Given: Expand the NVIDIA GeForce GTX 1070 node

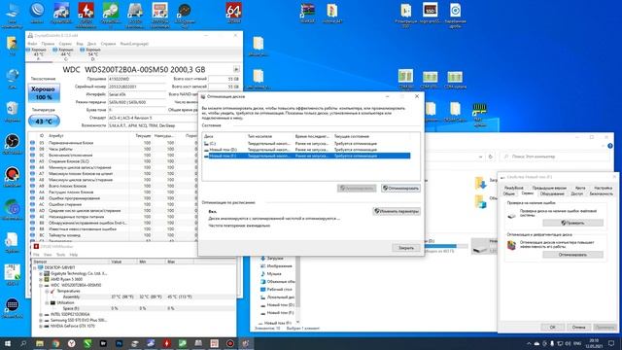Looking at the screenshot, I should tap(41, 327).
